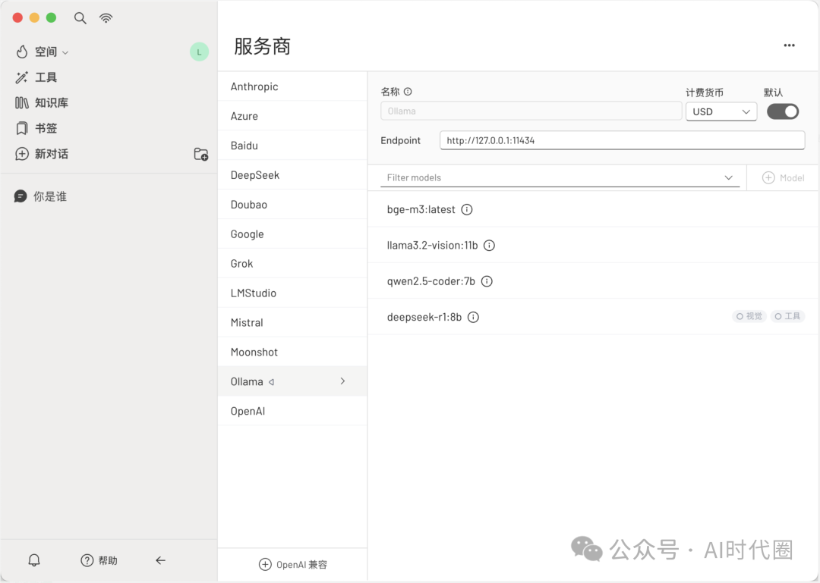Select DeepSeek provider
This screenshot has width=820, height=583.
tap(292, 175)
